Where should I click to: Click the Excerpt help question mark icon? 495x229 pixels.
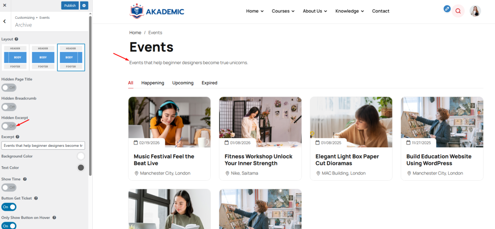tap(18, 137)
